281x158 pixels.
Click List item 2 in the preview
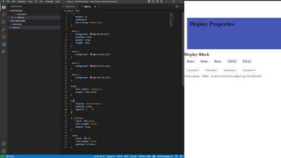tap(212, 70)
